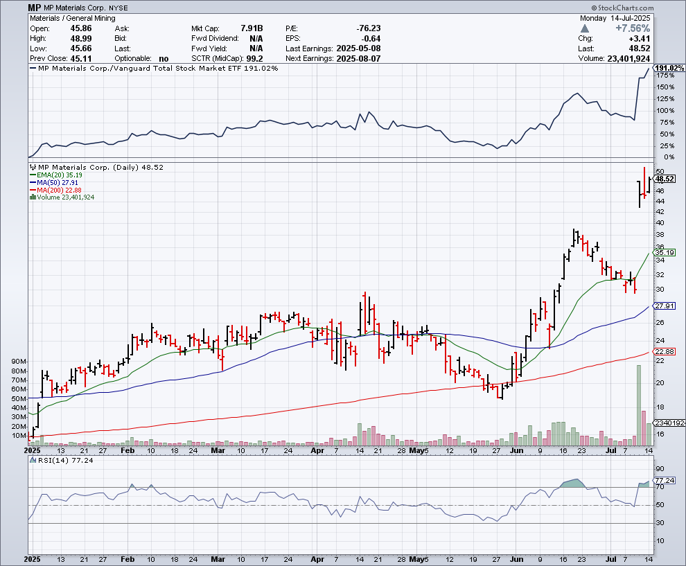Click the 22.88 MA flag on the price axis
This screenshot has height=566, width=686.
click(x=665, y=352)
